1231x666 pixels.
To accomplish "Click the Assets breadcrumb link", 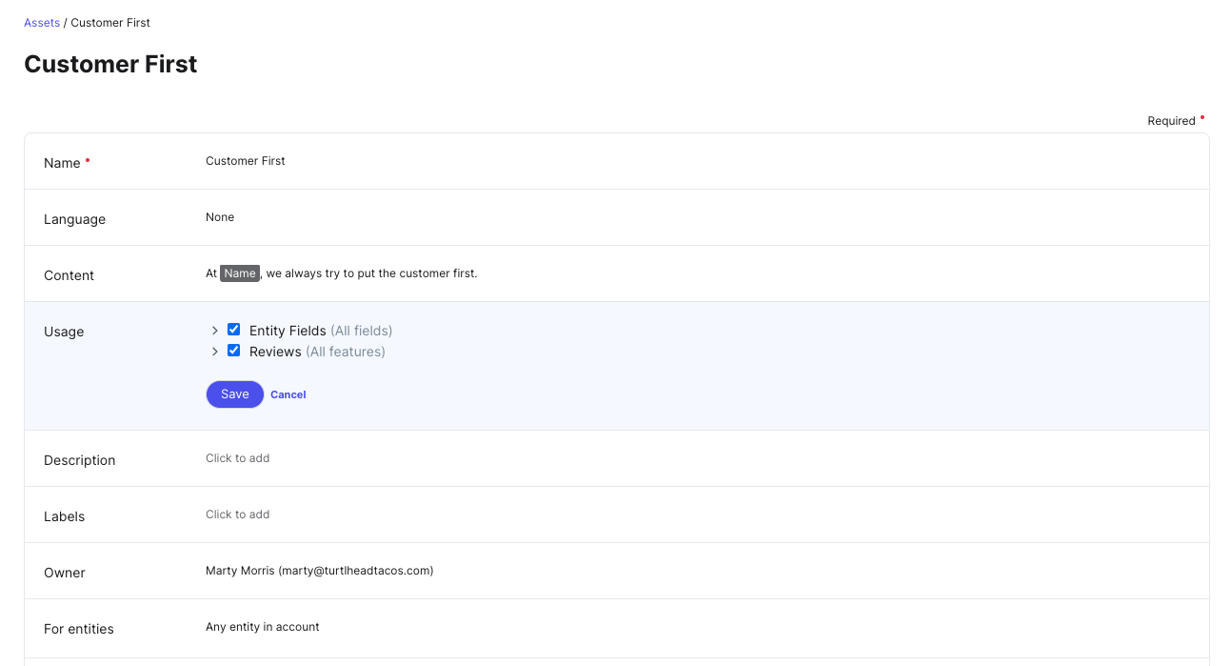I will tap(42, 23).
